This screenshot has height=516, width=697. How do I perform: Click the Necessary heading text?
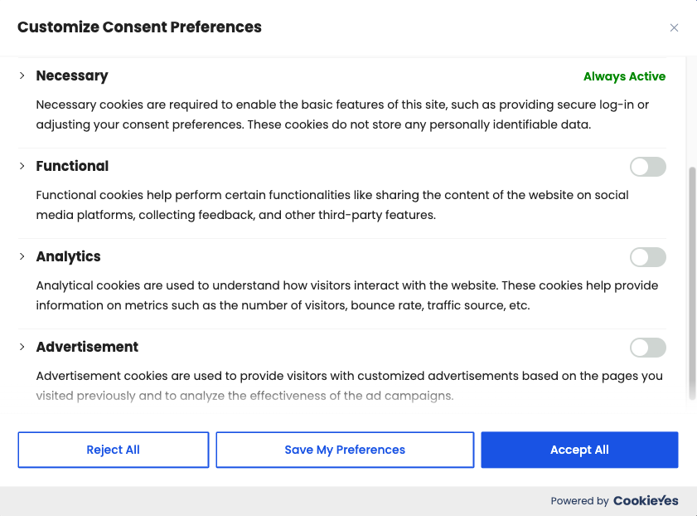pos(72,75)
